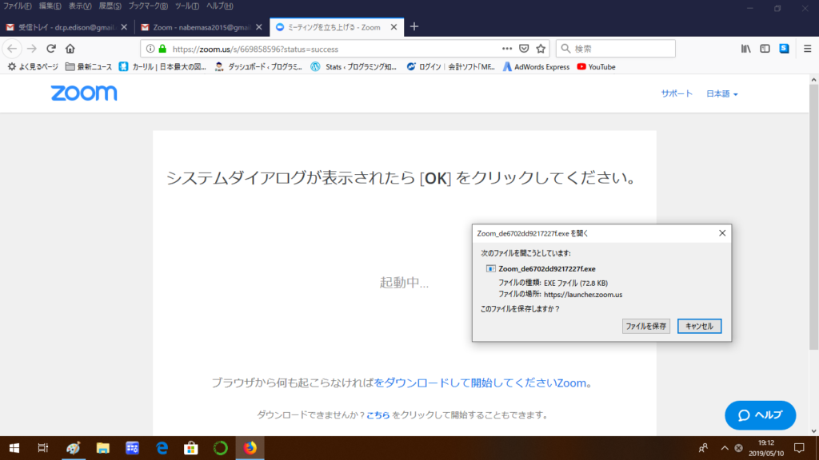Viewport: 819px width, 460px height.
Task: Open the 編集 menu
Action: click(x=50, y=6)
